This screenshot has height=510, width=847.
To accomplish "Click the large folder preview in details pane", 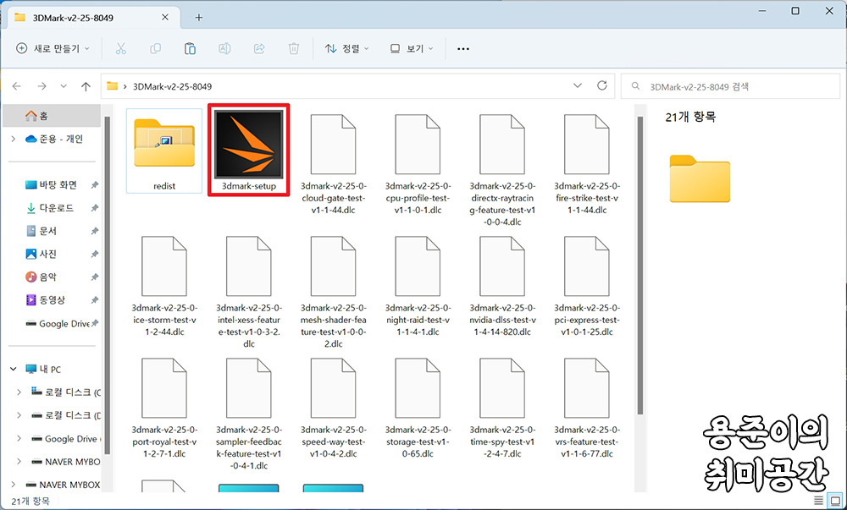I will pos(700,178).
